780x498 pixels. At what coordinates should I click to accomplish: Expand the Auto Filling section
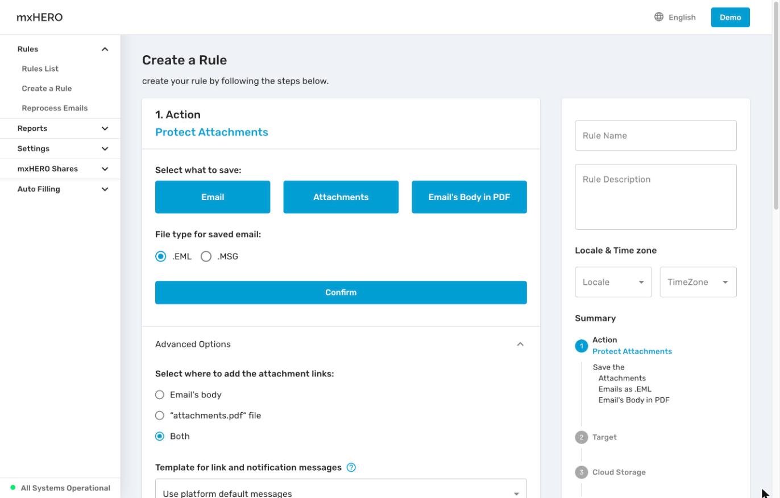point(105,189)
